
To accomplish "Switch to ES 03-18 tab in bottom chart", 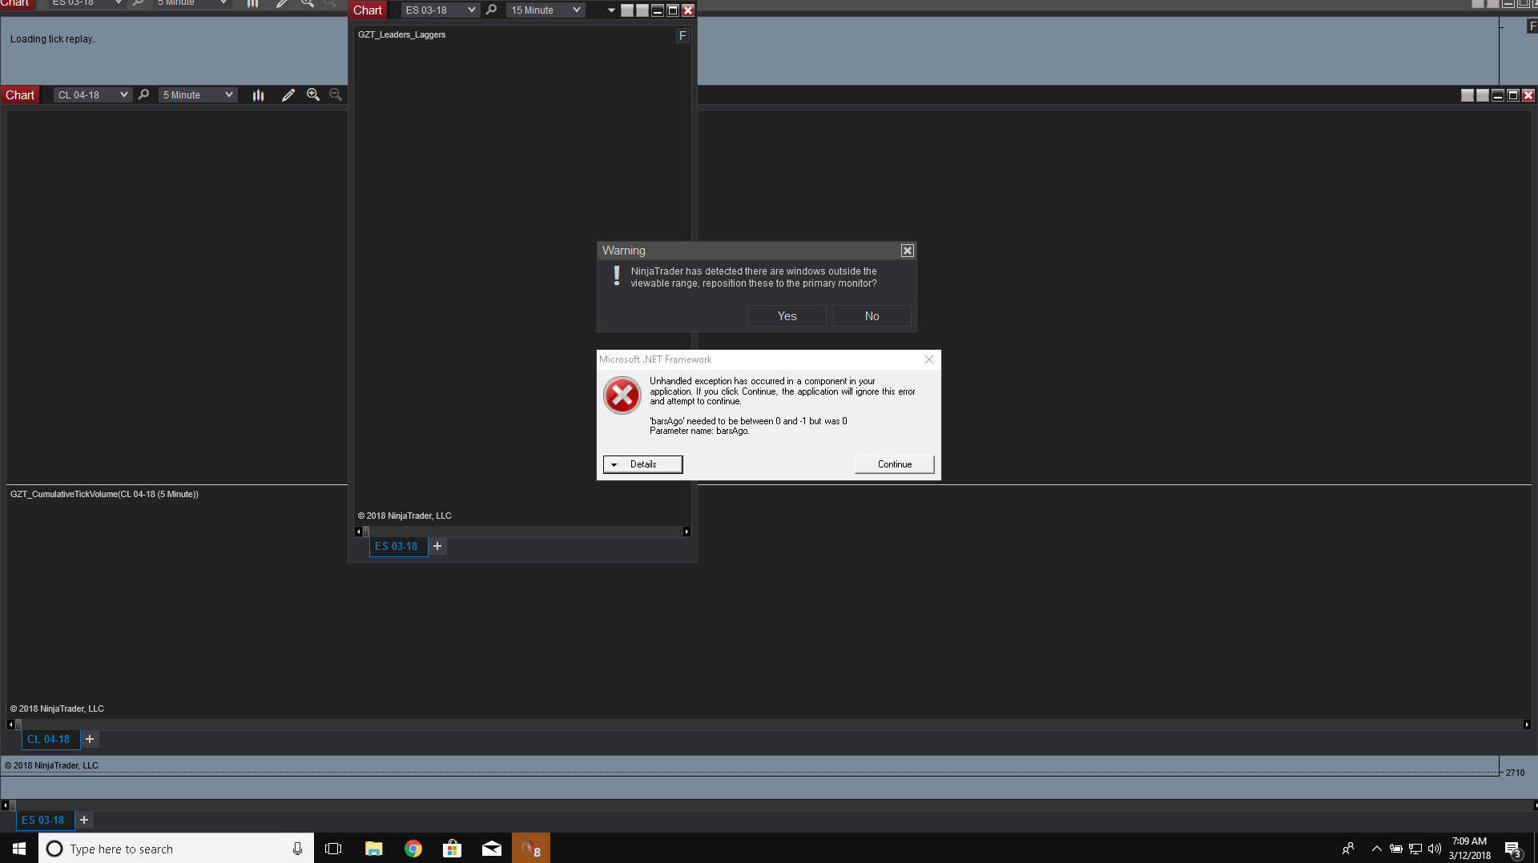I will click(43, 821).
